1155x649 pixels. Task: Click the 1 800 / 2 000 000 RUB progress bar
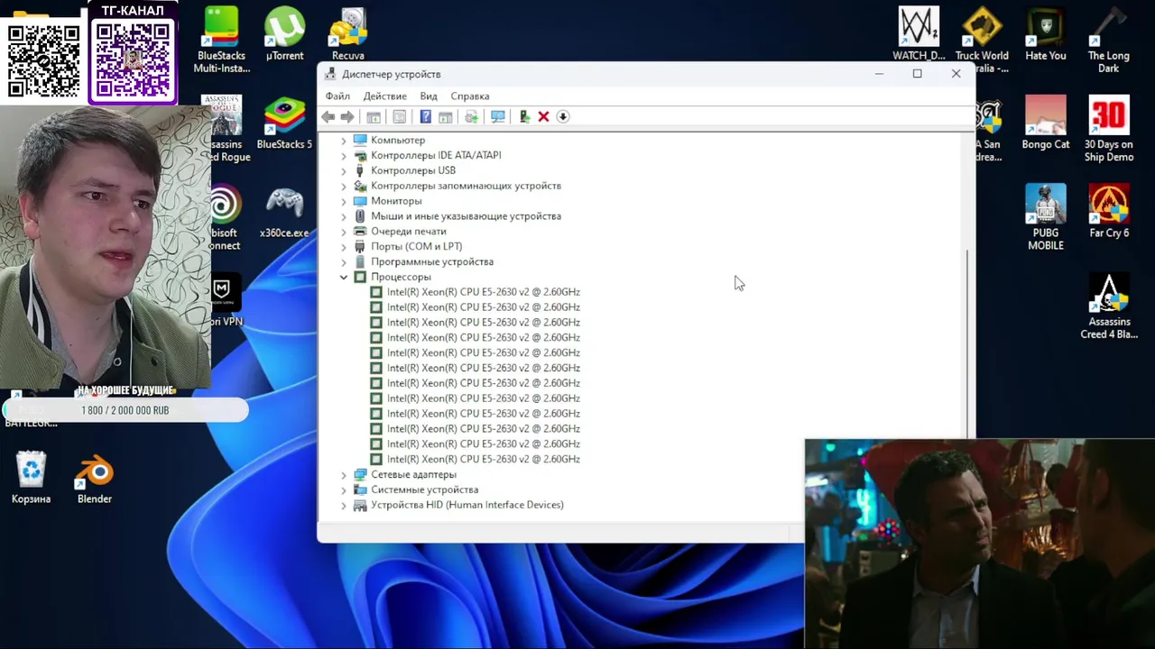(125, 410)
